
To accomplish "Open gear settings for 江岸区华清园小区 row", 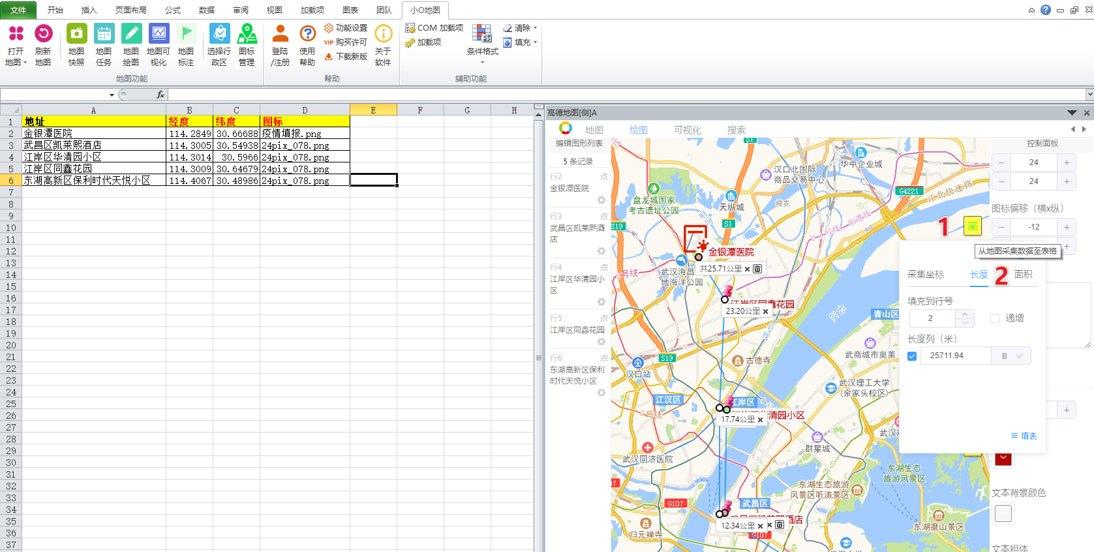I will (x=601, y=302).
